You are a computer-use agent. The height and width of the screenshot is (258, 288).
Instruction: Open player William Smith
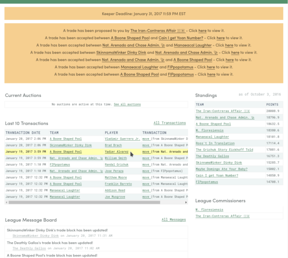[x=116, y=158]
